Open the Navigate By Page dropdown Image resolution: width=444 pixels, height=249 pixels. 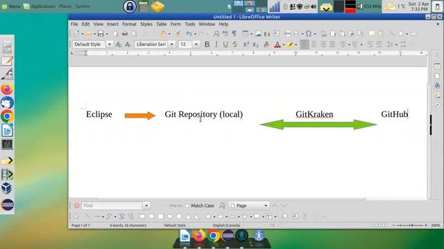point(249,205)
